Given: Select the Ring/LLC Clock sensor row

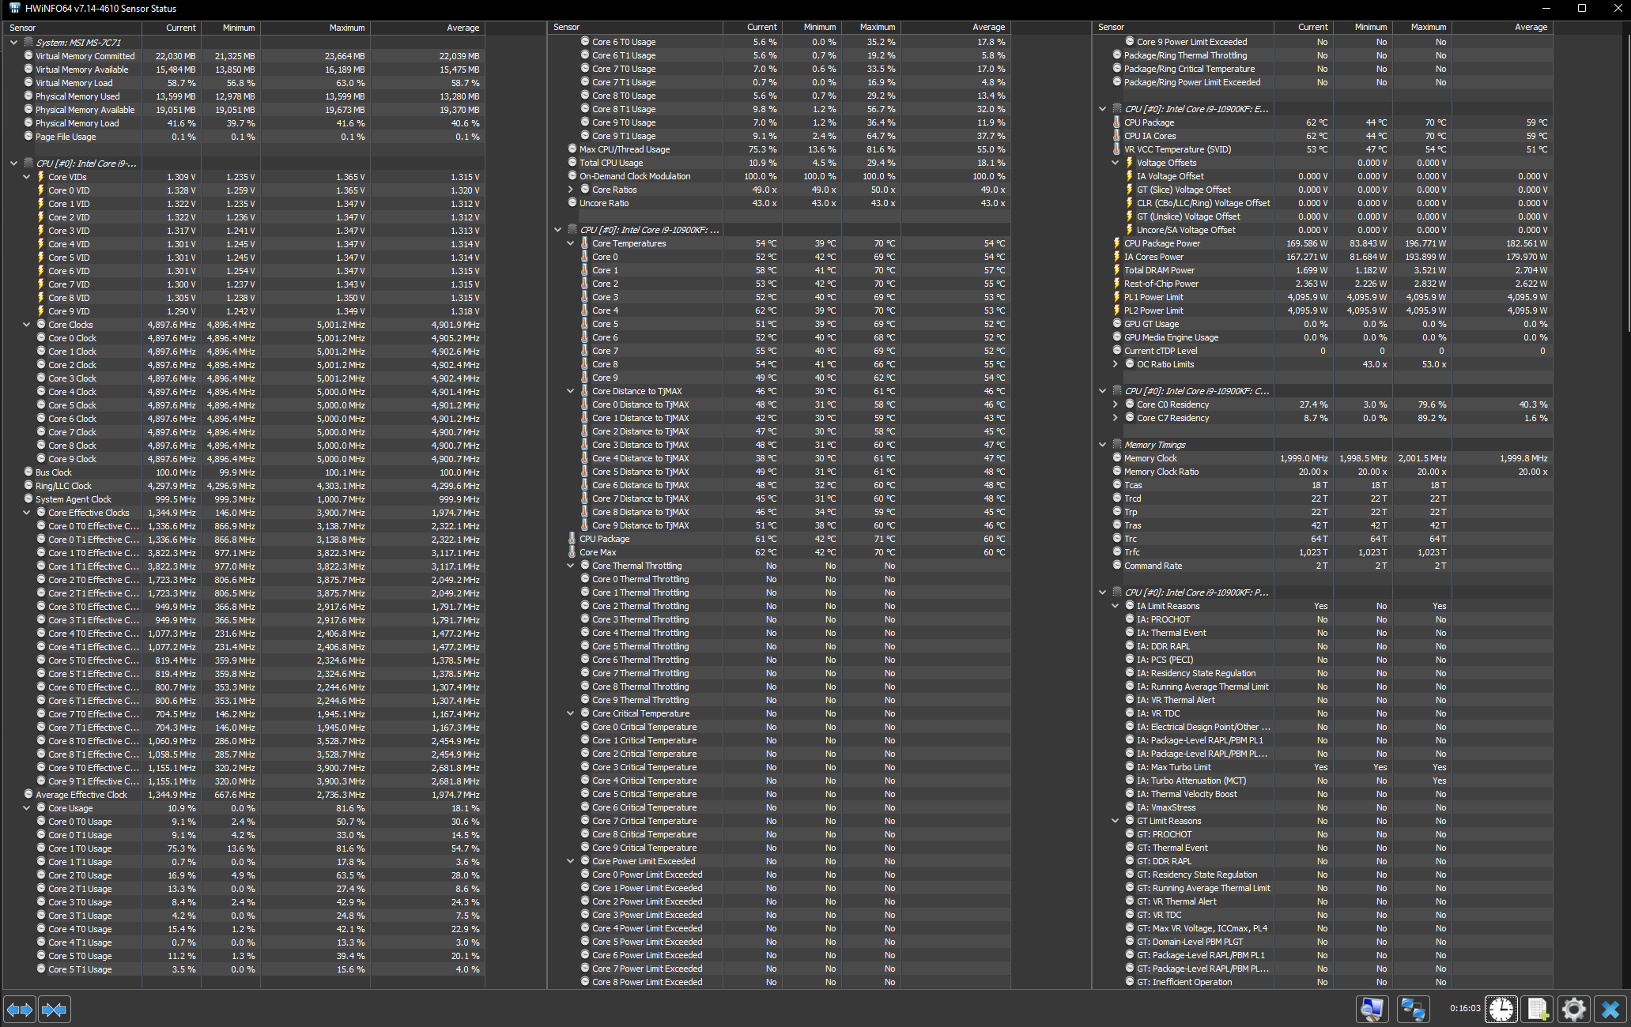Looking at the screenshot, I should (x=63, y=486).
